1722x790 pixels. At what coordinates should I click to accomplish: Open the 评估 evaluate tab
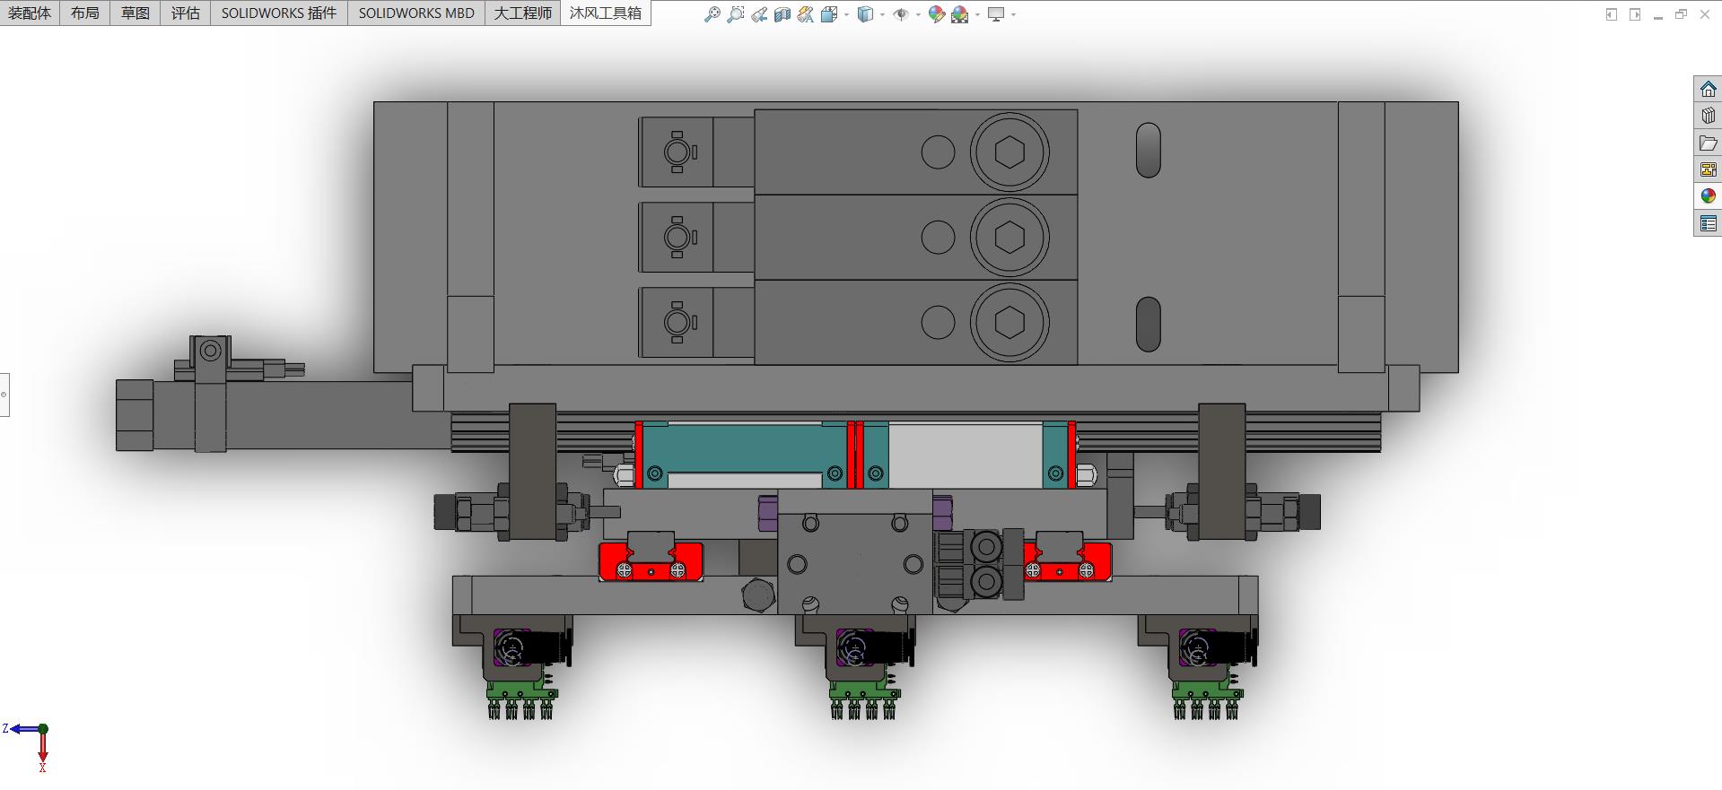186,13
